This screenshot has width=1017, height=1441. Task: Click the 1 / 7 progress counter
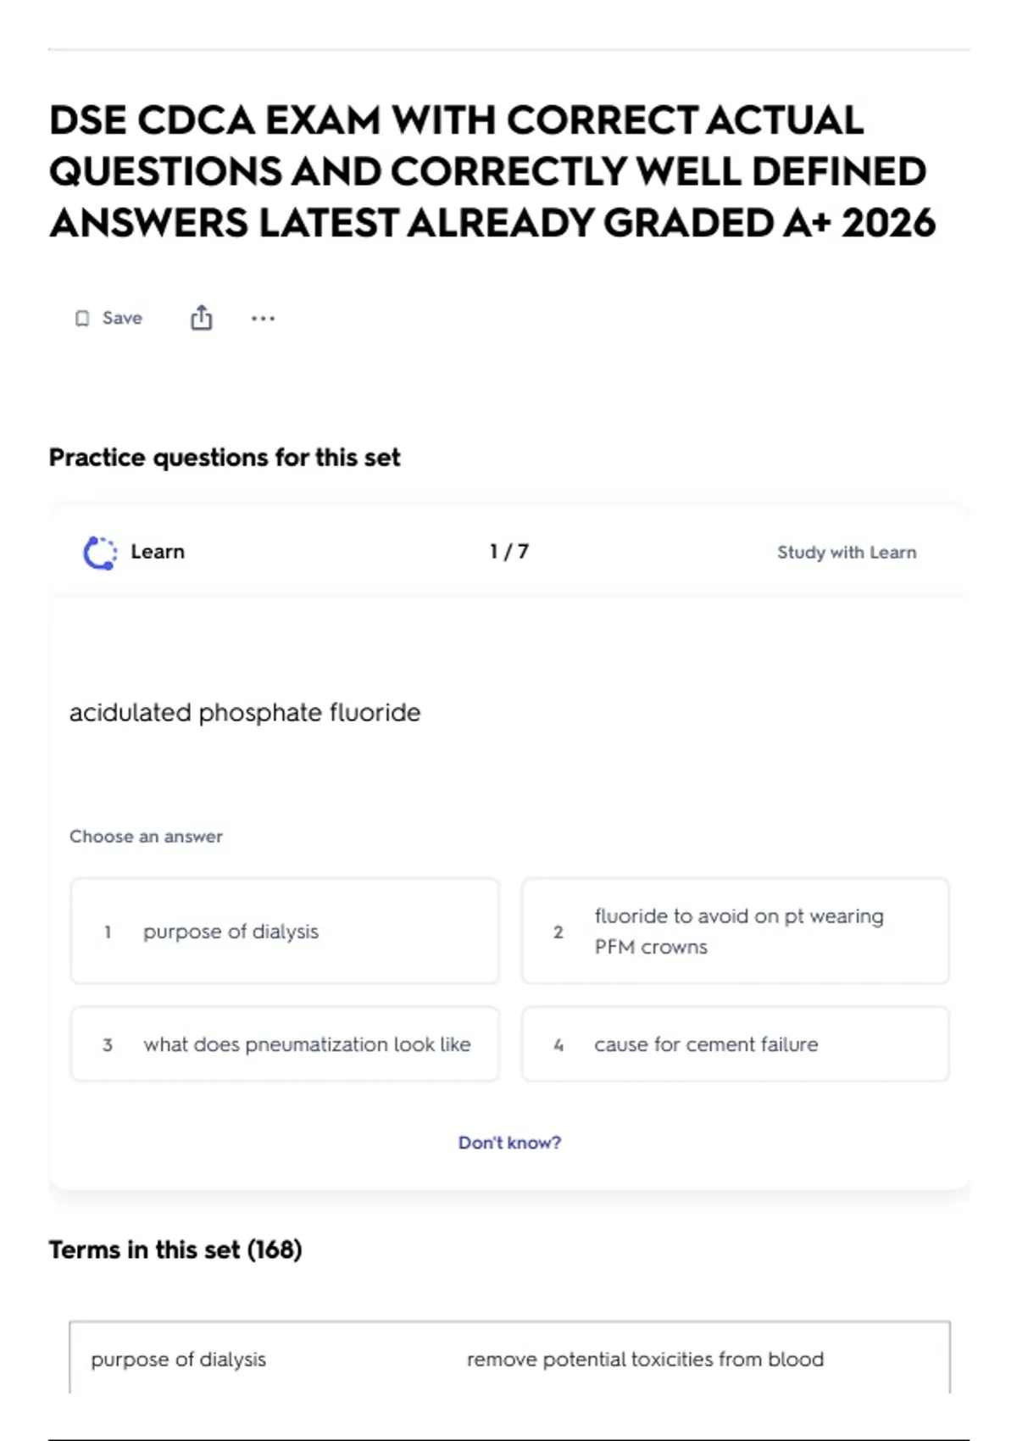(x=509, y=552)
